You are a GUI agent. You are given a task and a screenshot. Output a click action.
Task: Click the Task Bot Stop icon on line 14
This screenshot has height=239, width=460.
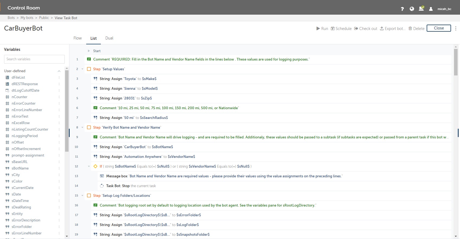tap(102, 186)
